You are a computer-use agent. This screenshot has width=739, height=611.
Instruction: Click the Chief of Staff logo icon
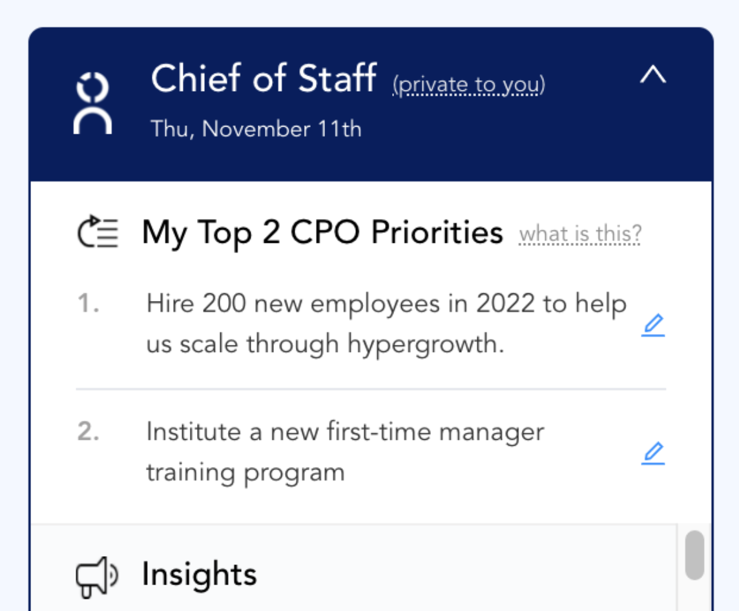pos(94,103)
